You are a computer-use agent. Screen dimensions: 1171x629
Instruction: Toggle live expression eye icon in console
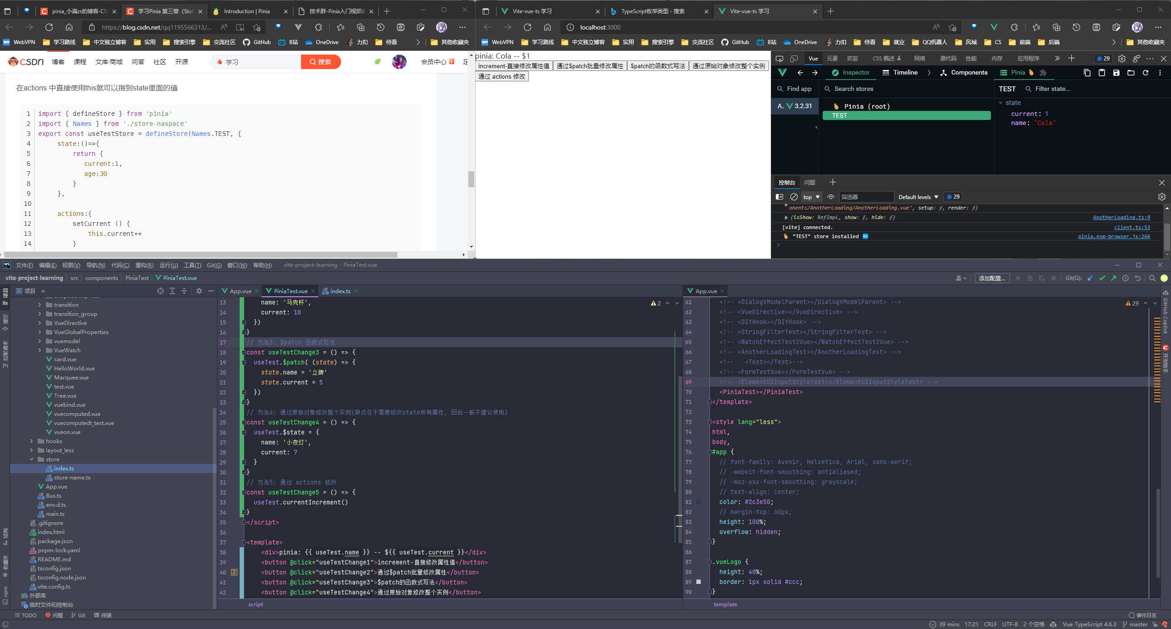(831, 197)
